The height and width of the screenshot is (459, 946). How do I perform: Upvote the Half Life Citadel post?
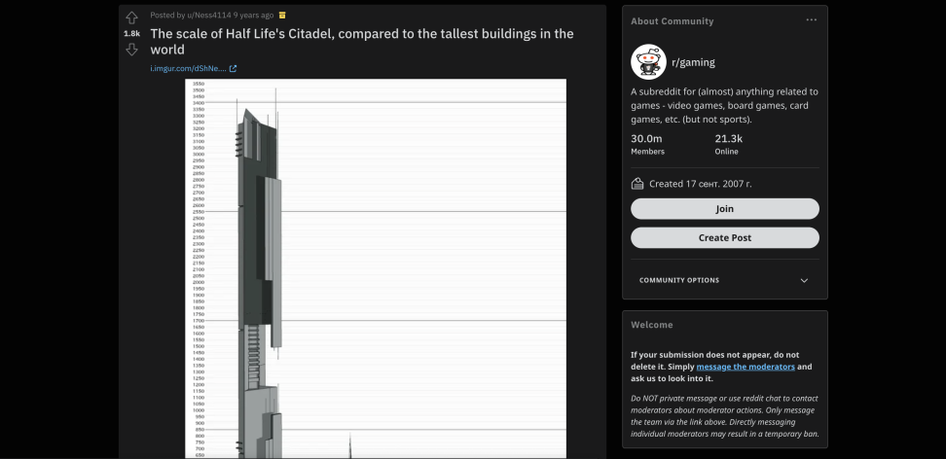click(x=131, y=18)
